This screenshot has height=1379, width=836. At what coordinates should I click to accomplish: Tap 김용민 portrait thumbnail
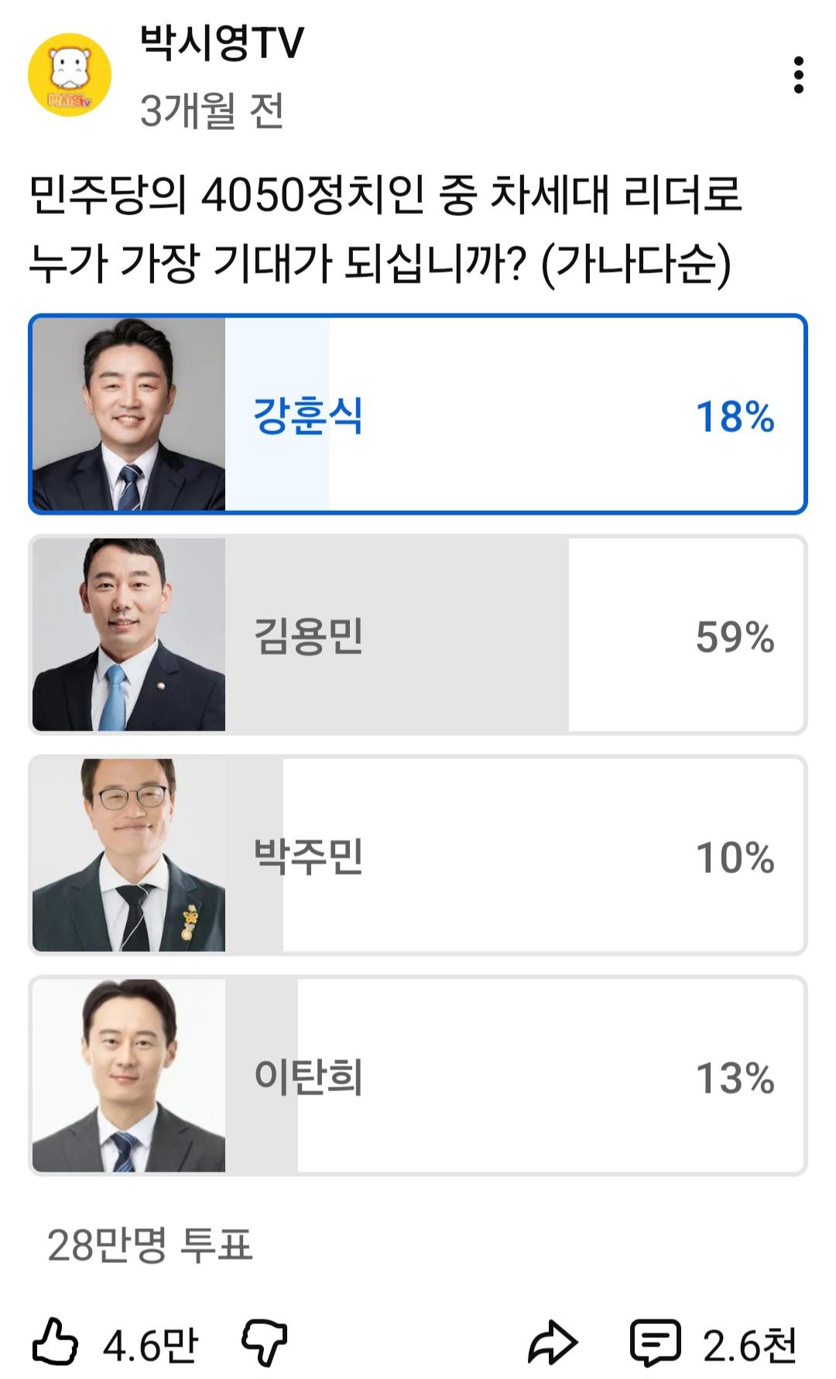pos(128,635)
